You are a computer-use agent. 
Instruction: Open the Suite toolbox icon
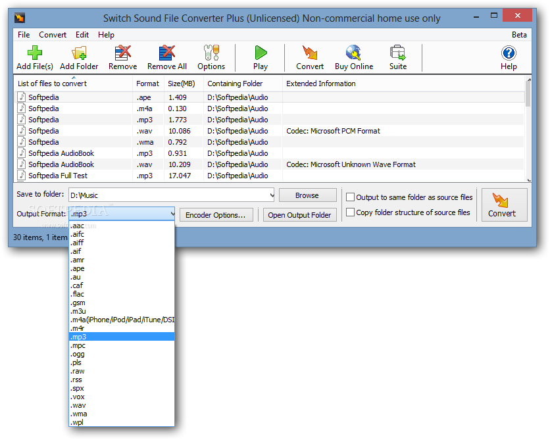click(398, 53)
